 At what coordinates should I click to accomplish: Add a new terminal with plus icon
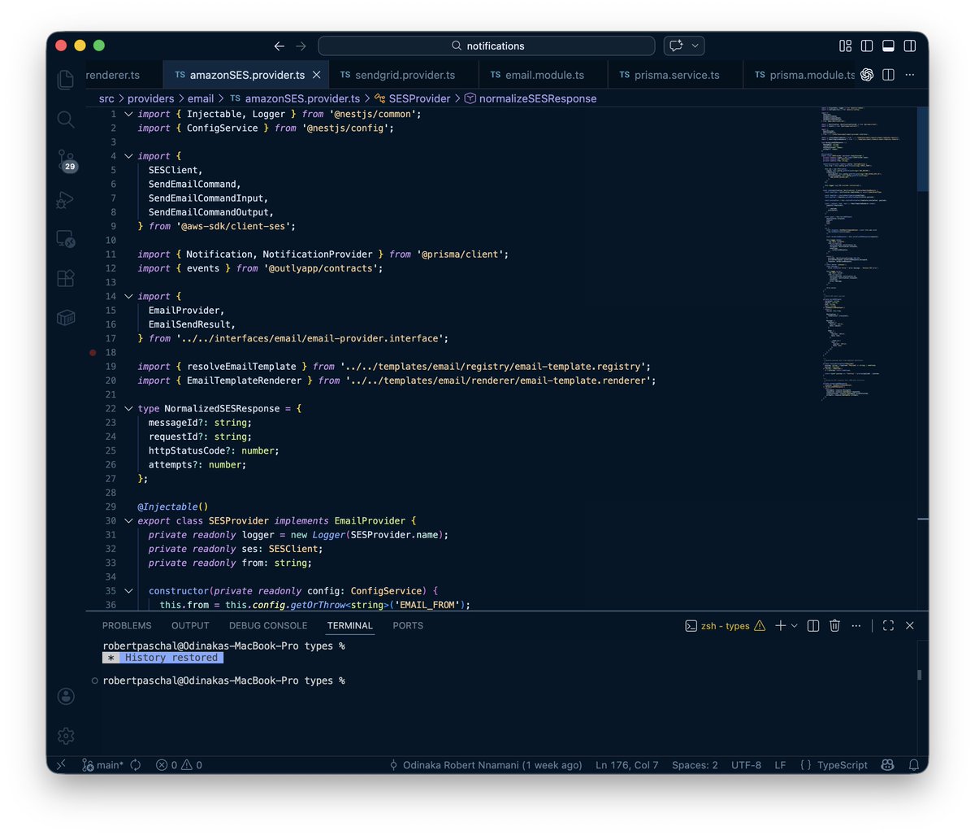point(780,626)
